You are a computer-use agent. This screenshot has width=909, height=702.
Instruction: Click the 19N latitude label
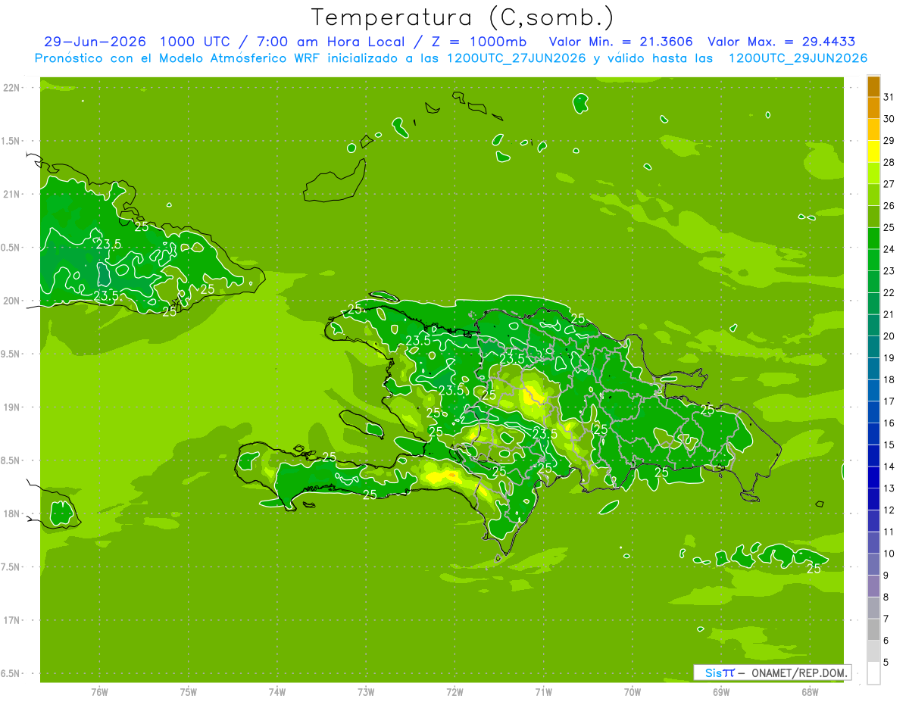click(11, 407)
